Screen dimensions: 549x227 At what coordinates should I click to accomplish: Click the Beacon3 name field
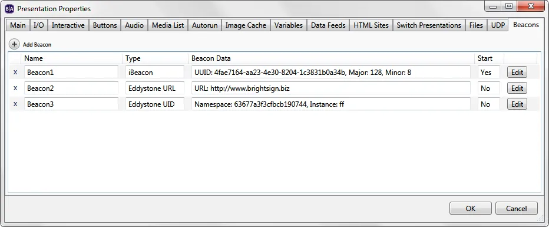pos(71,104)
